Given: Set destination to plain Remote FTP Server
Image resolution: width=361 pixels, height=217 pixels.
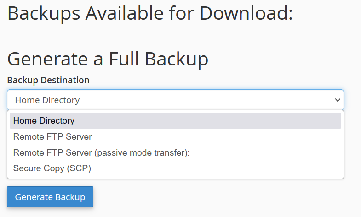Looking at the screenshot, I should point(52,136).
